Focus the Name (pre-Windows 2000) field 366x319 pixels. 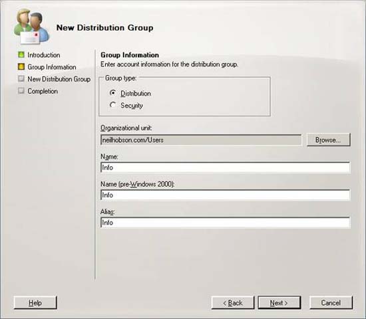tap(225, 195)
